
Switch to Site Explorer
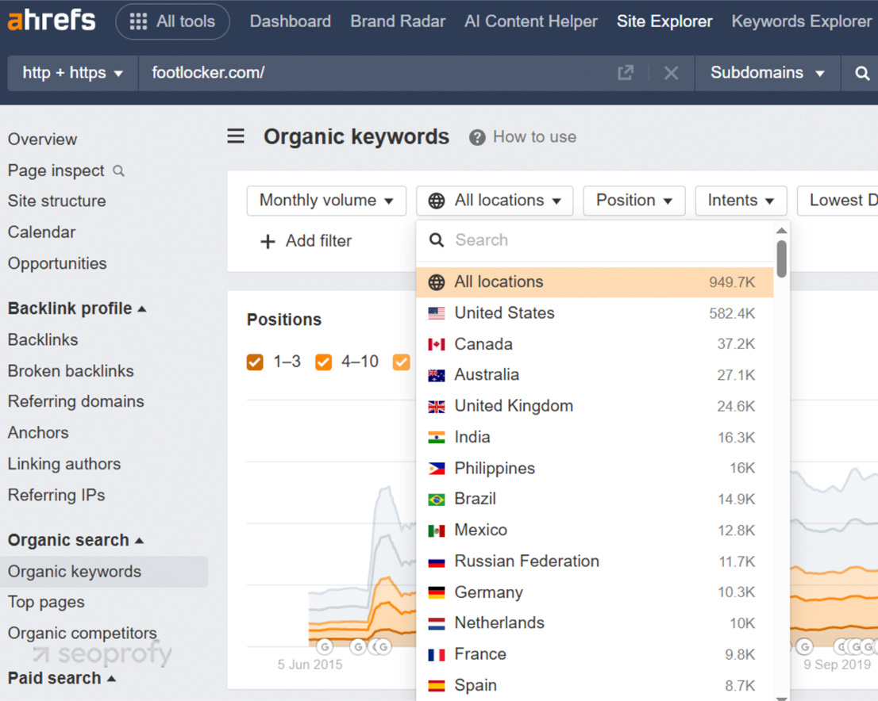664,21
